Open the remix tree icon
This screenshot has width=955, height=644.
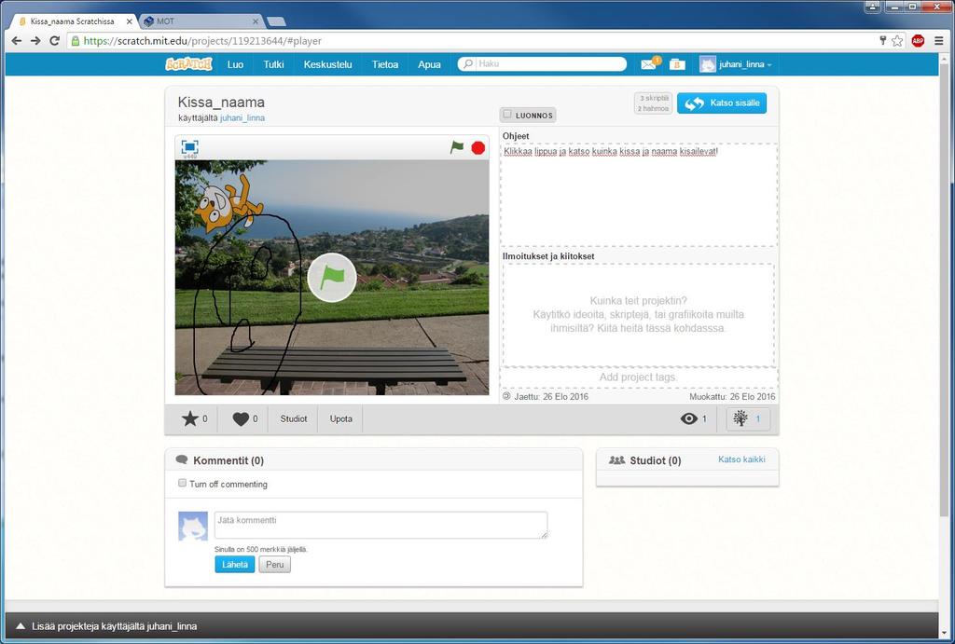click(740, 418)
